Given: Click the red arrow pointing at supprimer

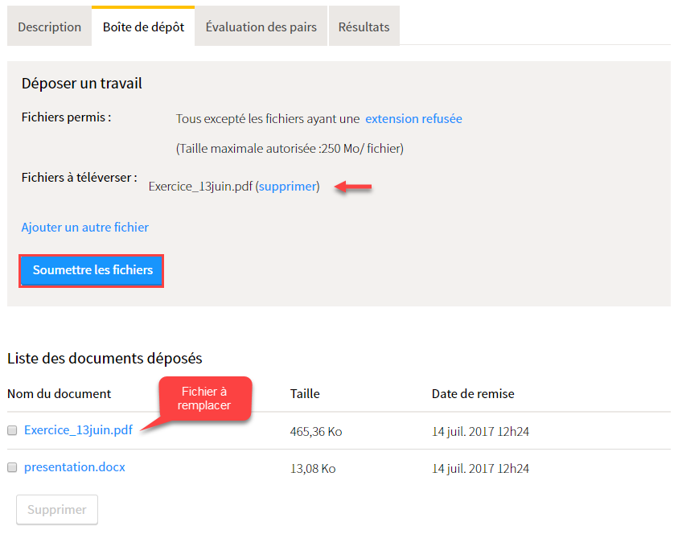Looking at the screenshot, I should [x=353, y=187].
